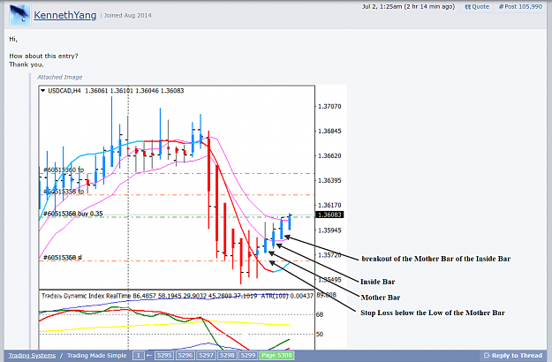The width and height of the screenshot is (552, 362).
Task: Go to the Trading Systems forum
Action: pos(32,355)
